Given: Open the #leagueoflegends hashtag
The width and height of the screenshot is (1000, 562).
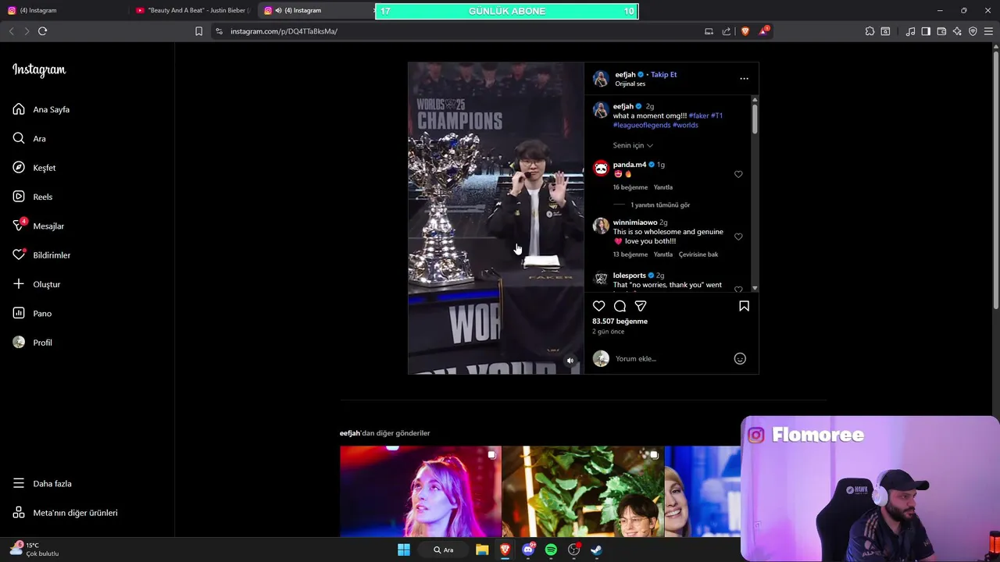Looking at the screenshot, I should point(641,125).
